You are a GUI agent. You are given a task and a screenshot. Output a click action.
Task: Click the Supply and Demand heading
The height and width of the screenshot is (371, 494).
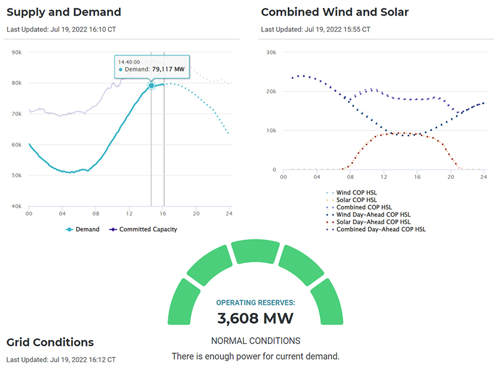tap(64, 12)
